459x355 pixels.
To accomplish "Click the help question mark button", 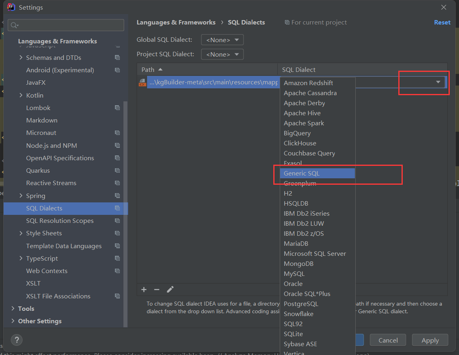I will [x=17, y=340].
